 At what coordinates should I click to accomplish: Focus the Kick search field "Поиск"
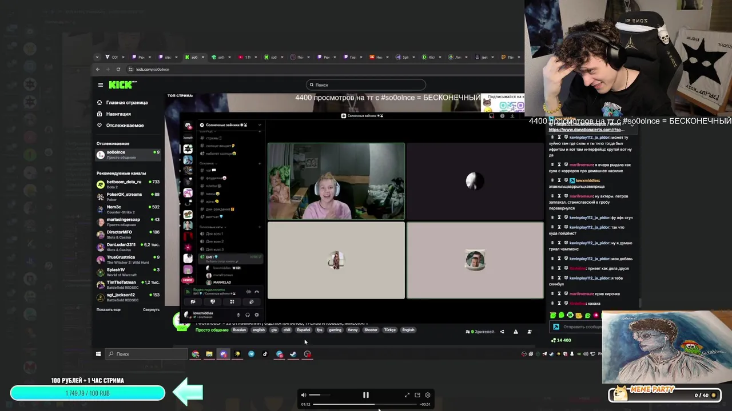(366, 85)
